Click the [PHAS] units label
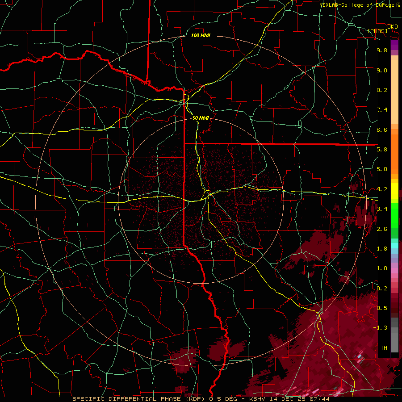402x402 pixels. point(377,31)
